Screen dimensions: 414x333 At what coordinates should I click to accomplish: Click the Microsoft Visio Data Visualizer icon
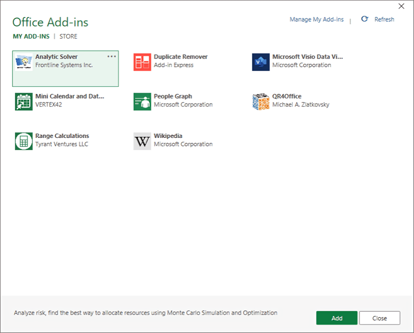pos(261,62)
